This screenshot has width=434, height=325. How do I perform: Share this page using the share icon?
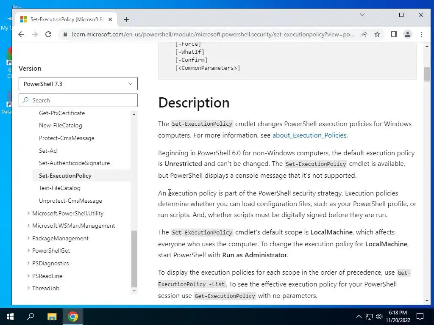(x=364, y=34)
